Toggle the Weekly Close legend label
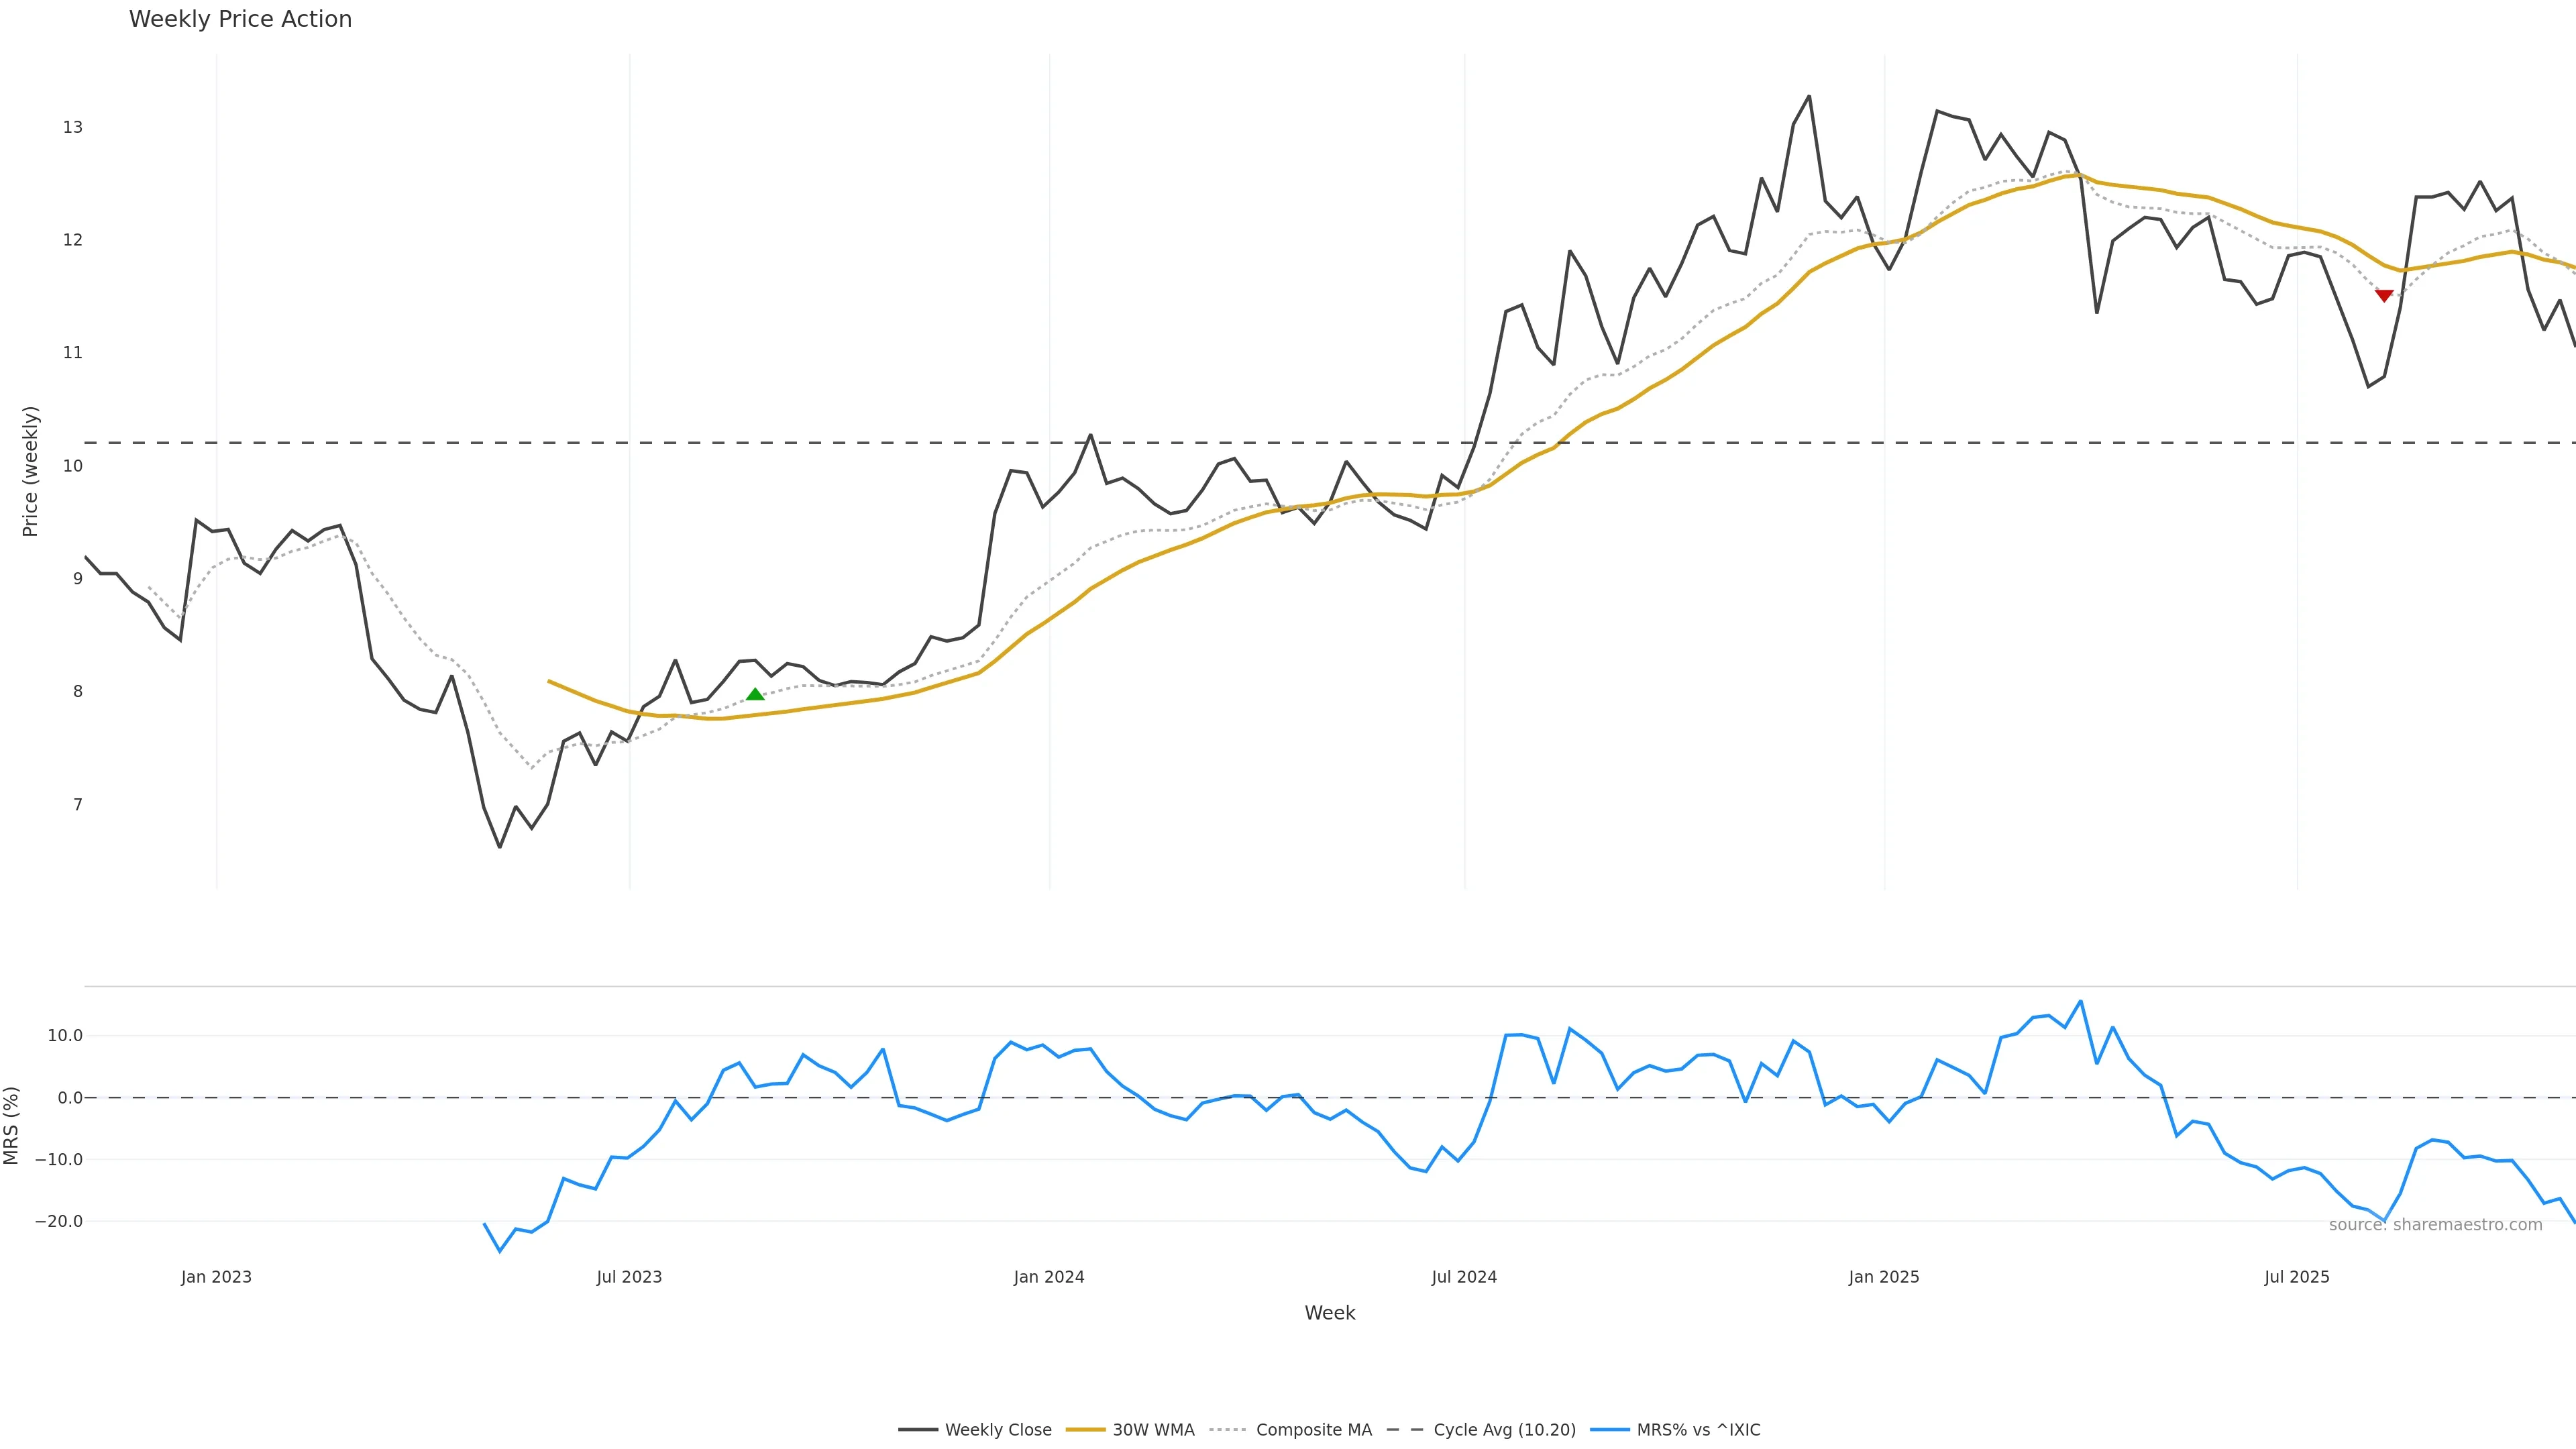Screen dimensions: 2576x1449 tap(998, 1430)
